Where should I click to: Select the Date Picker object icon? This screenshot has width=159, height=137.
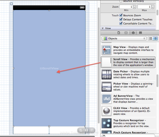click(x=107, y=74)
